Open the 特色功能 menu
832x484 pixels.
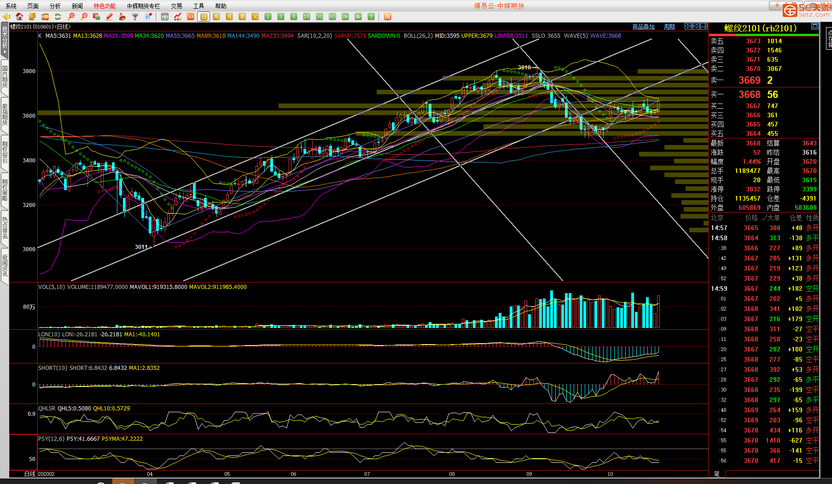tap(105, 6)
